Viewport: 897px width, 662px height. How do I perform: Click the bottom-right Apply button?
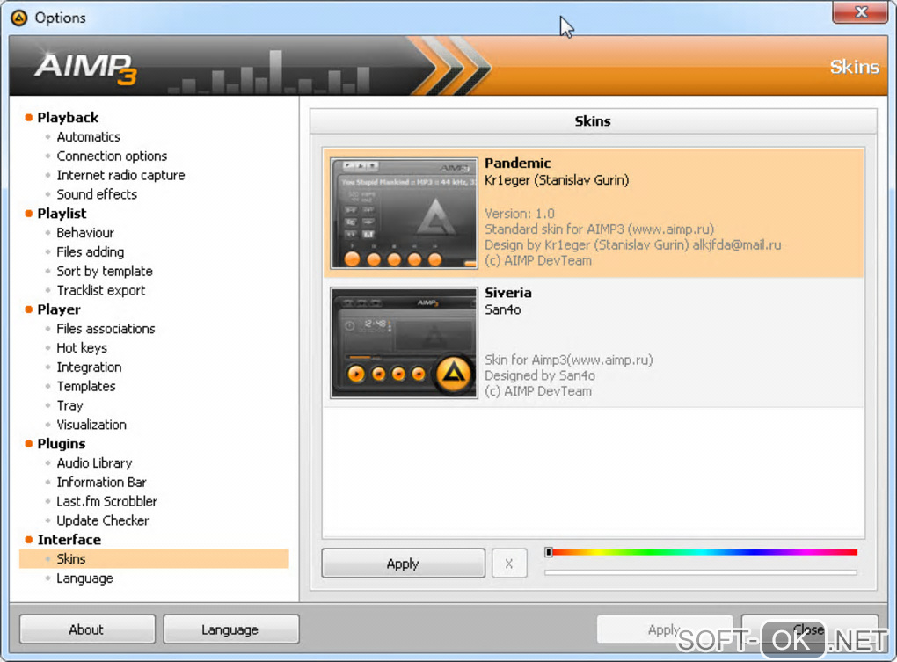[664, 629]
